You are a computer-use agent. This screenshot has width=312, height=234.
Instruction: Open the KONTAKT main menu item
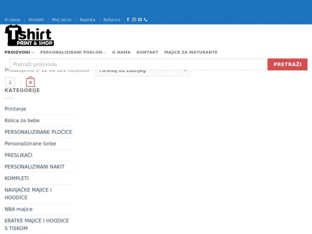point(147,52)
